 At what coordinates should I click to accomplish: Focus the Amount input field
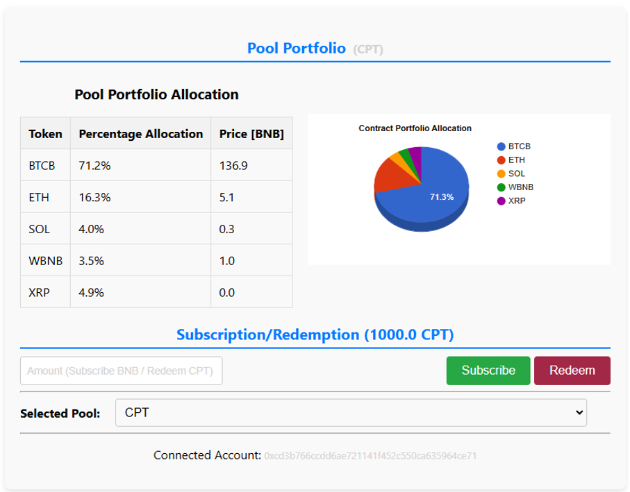(122, 371)
